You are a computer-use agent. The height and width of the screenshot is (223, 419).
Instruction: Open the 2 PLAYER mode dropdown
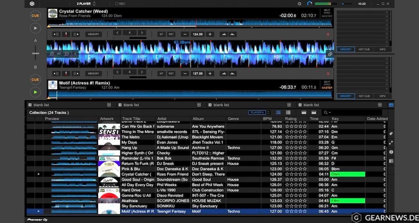pos(86,3)
